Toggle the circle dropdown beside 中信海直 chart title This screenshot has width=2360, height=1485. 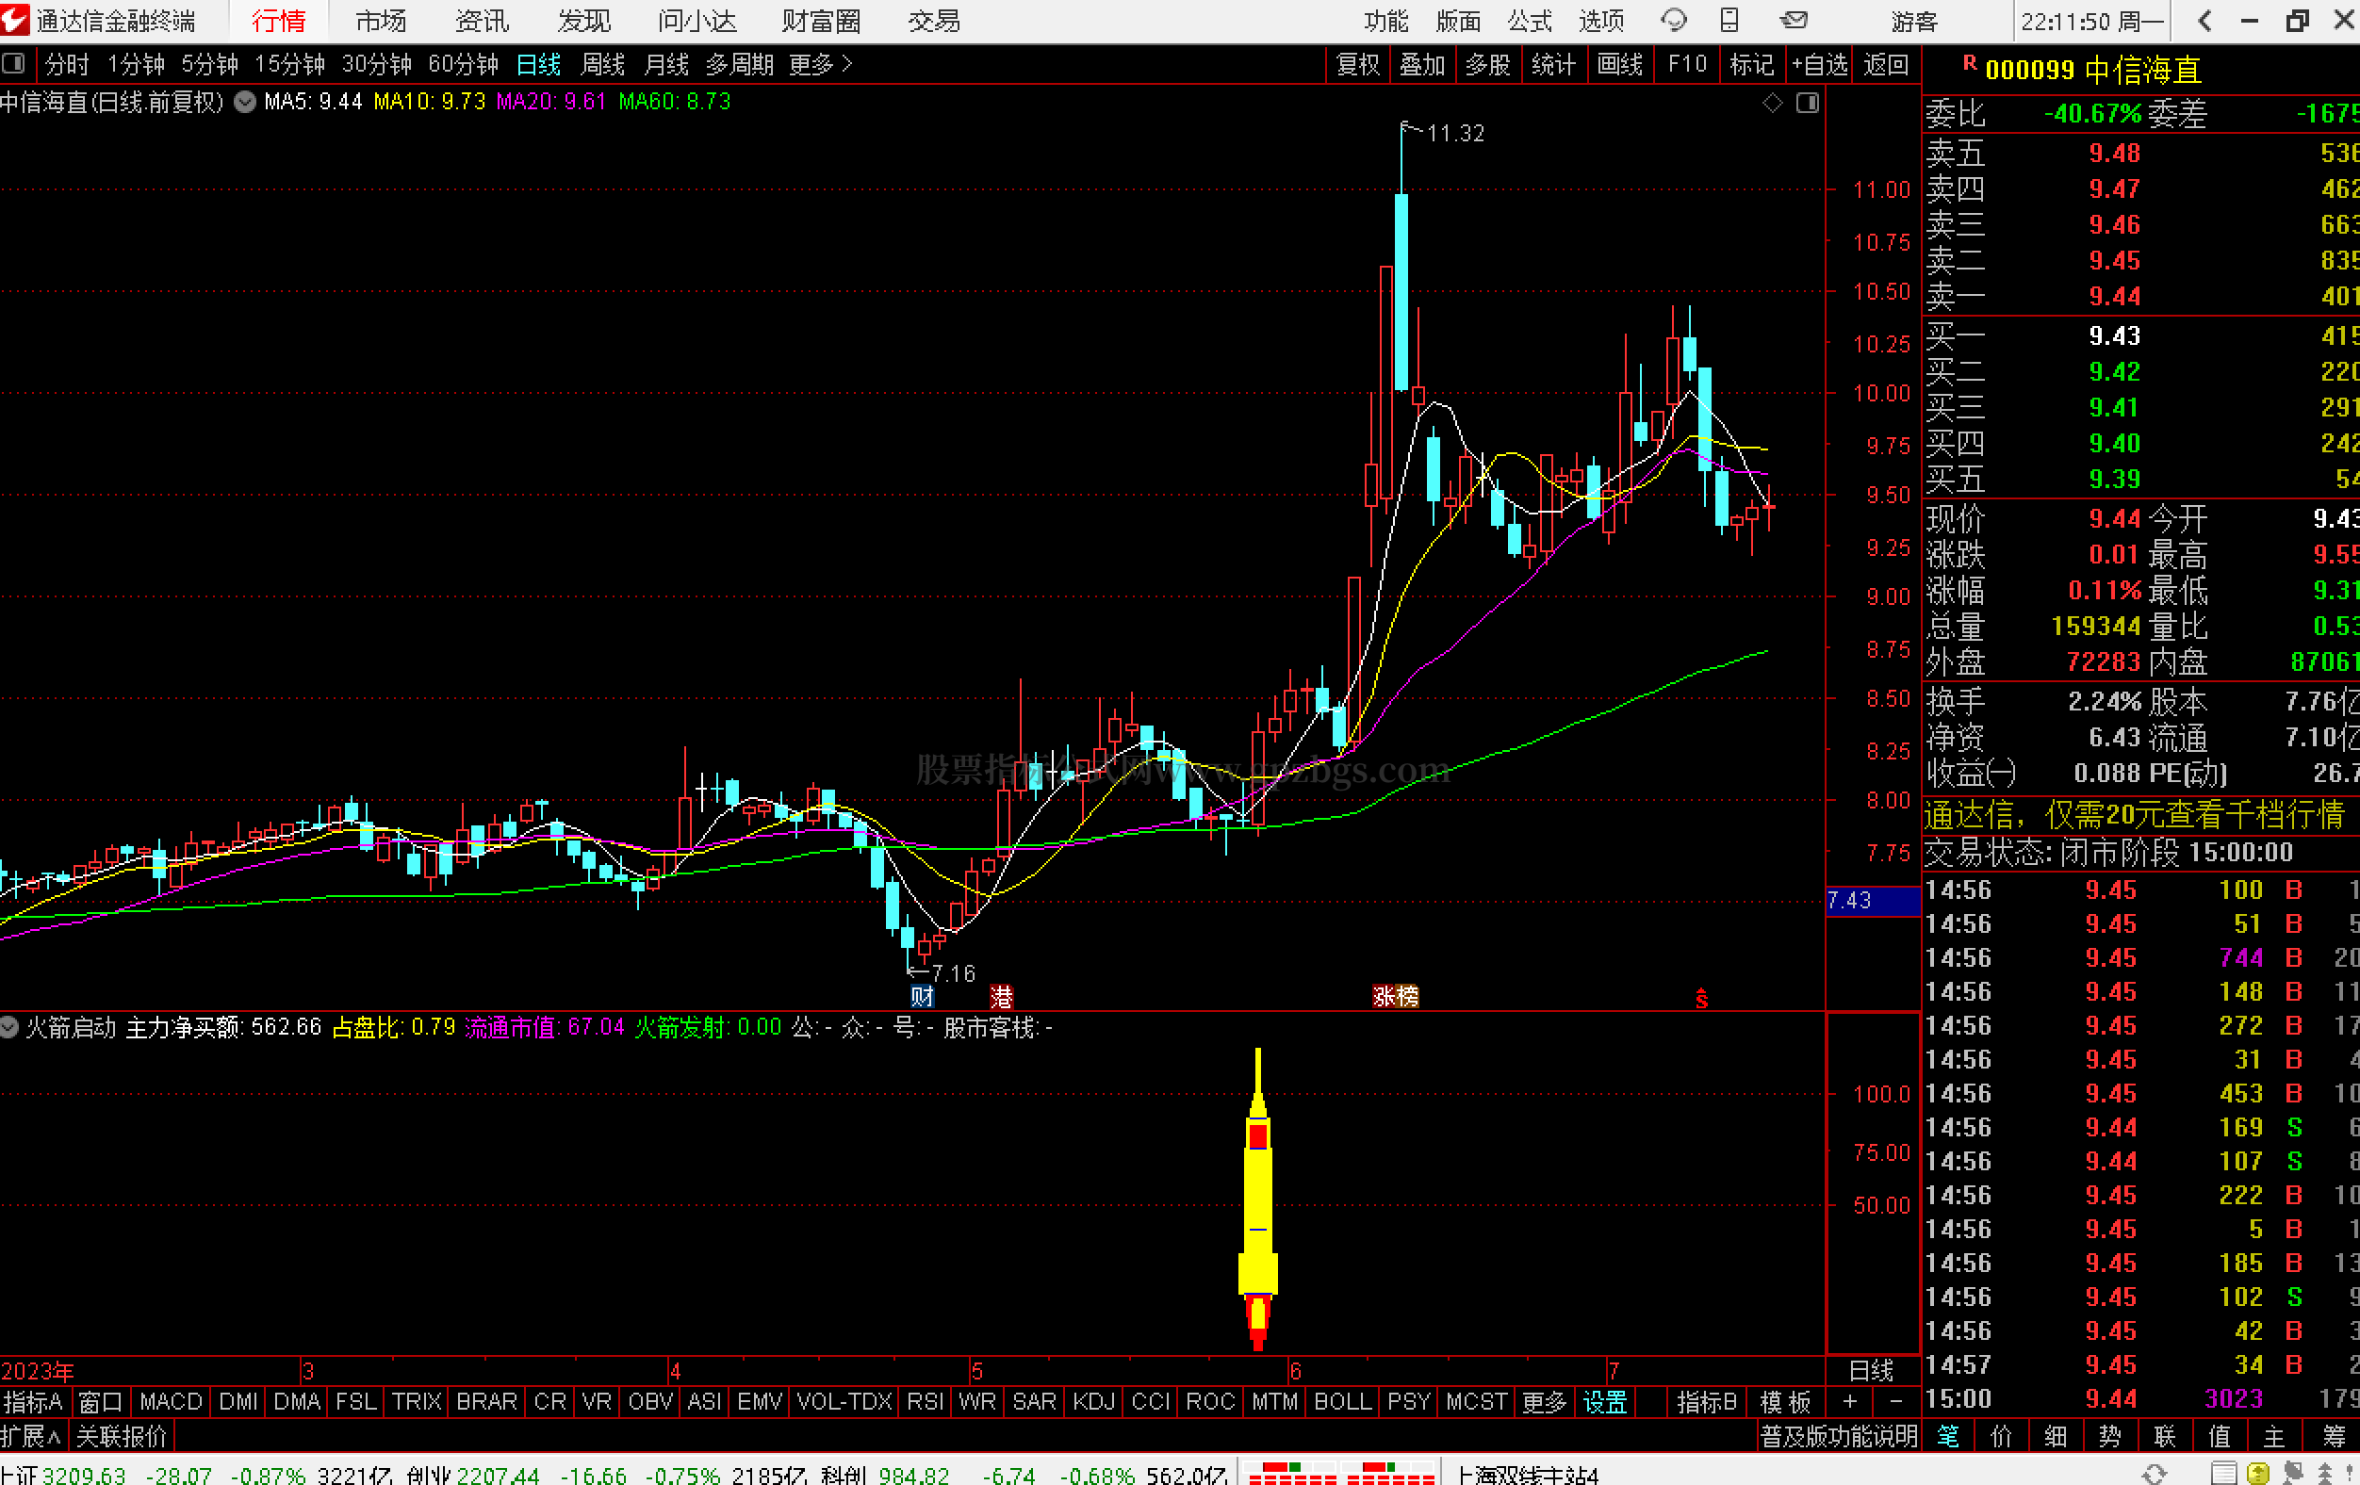click(x=245, y=102)
